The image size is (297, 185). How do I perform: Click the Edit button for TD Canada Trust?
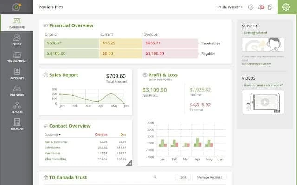point(183,177)
